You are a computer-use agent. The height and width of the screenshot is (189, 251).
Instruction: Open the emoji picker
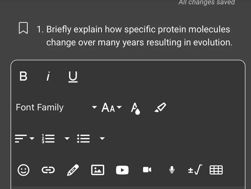(x=23, y=170)
